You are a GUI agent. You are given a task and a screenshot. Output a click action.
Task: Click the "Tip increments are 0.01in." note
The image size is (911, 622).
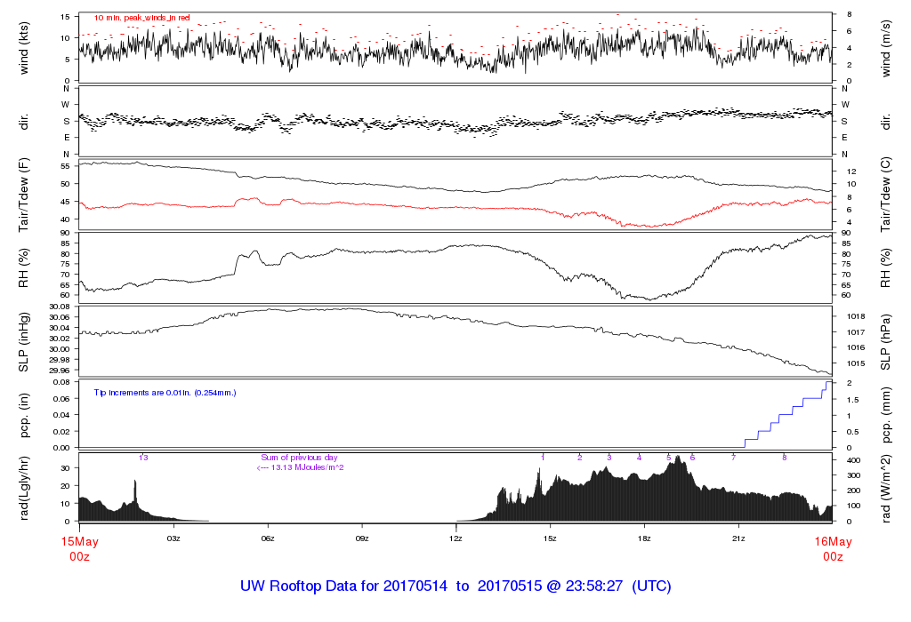(x=165, y=392)
